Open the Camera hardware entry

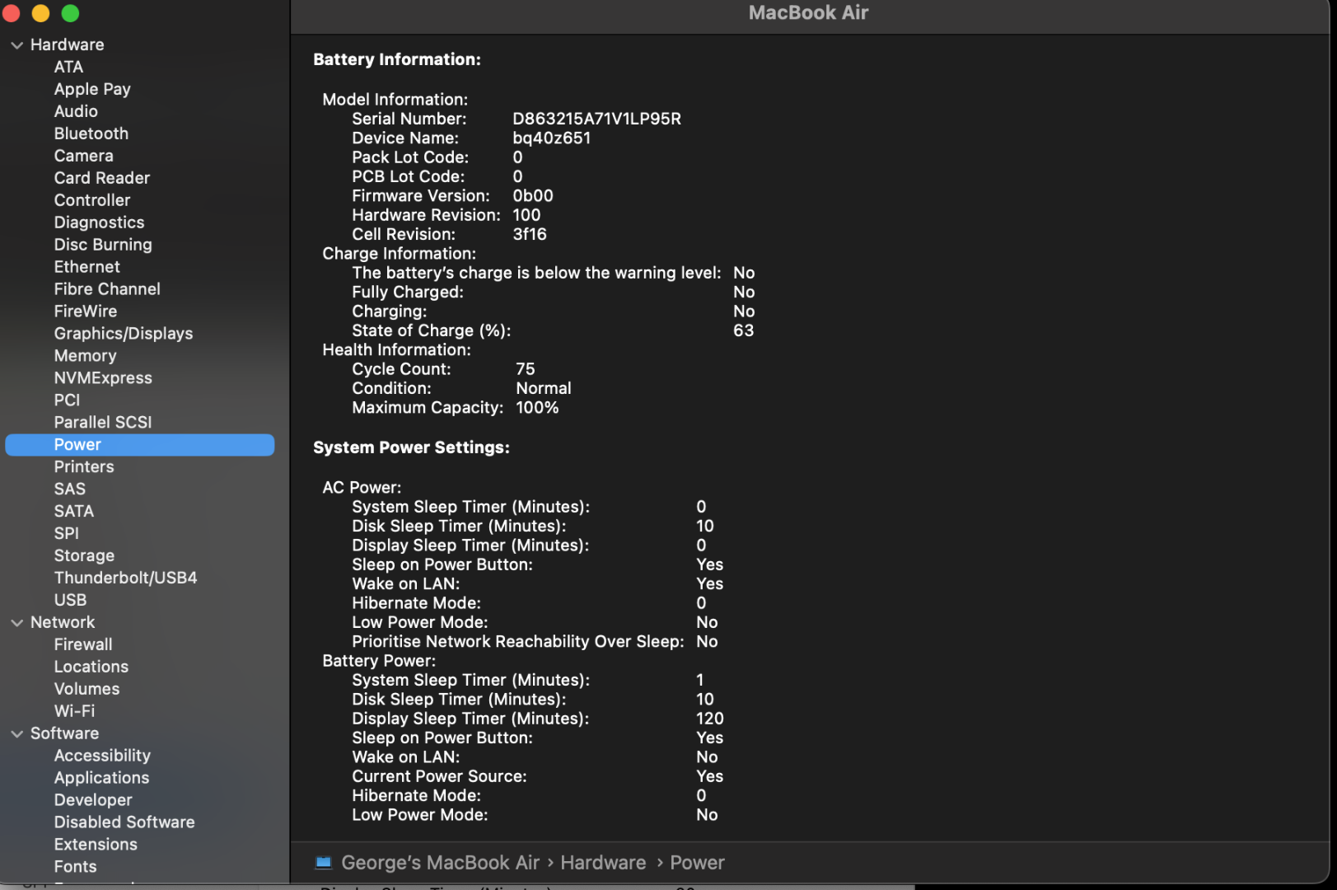point(83,156)
